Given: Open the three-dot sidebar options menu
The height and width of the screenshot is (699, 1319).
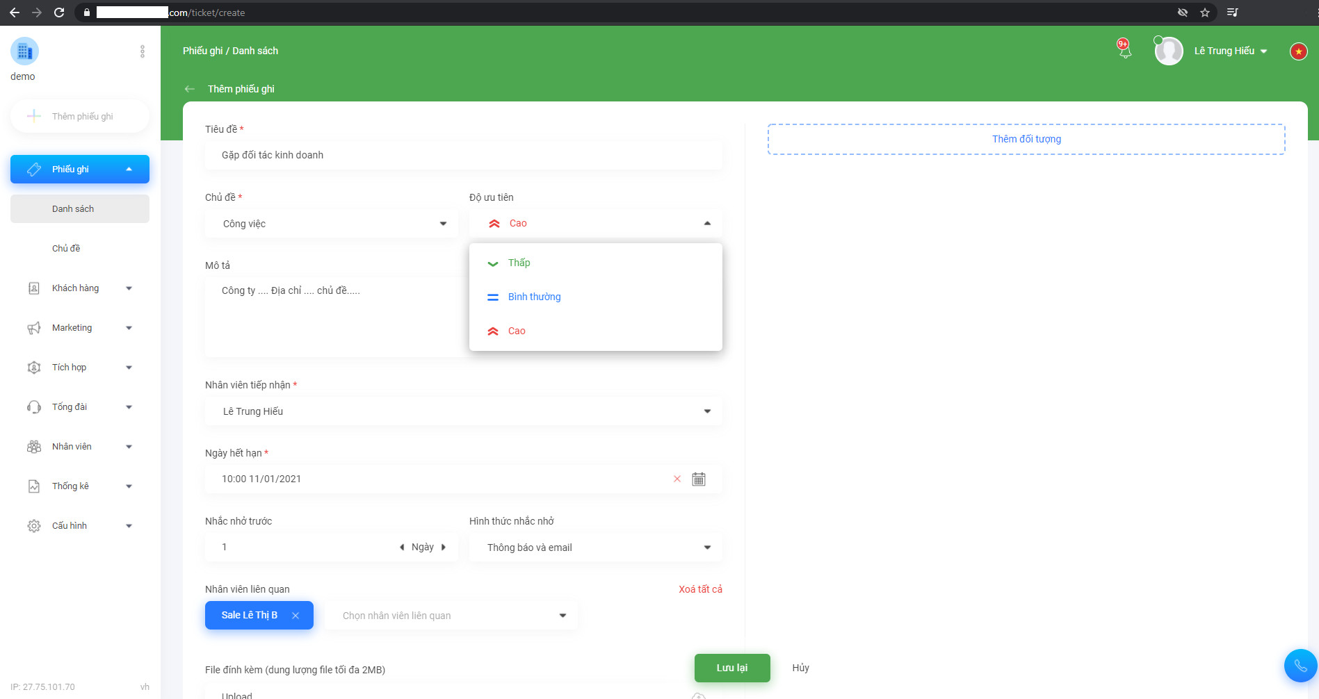Looking at the screenshot, I should point(143,51).
